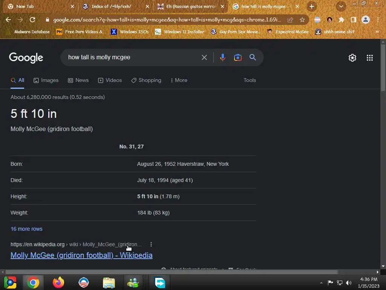The height and width of the screenshot is (290, 386).
Task: Open the uhhh anime shit bookmark
Action: tap(335, 32)
